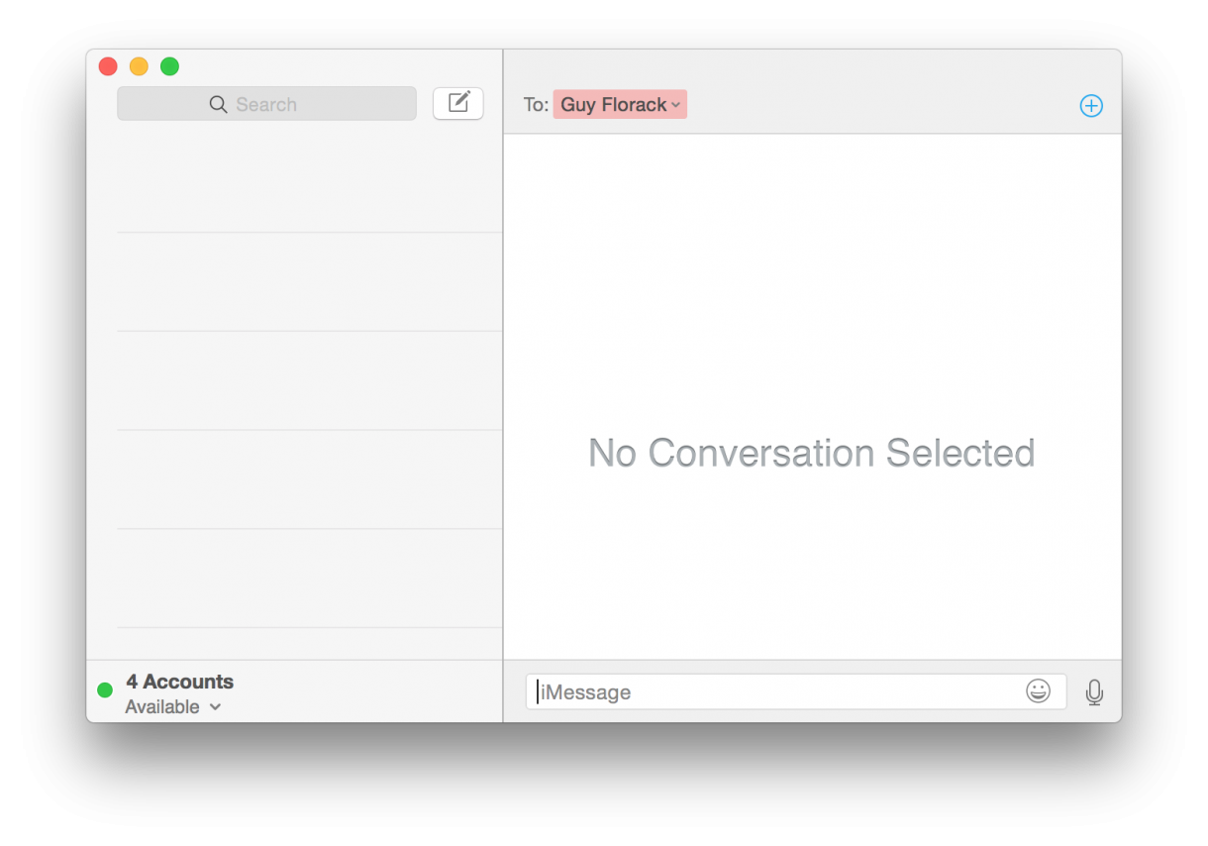Expand the Guy Florack recipient options

[676, 105]
